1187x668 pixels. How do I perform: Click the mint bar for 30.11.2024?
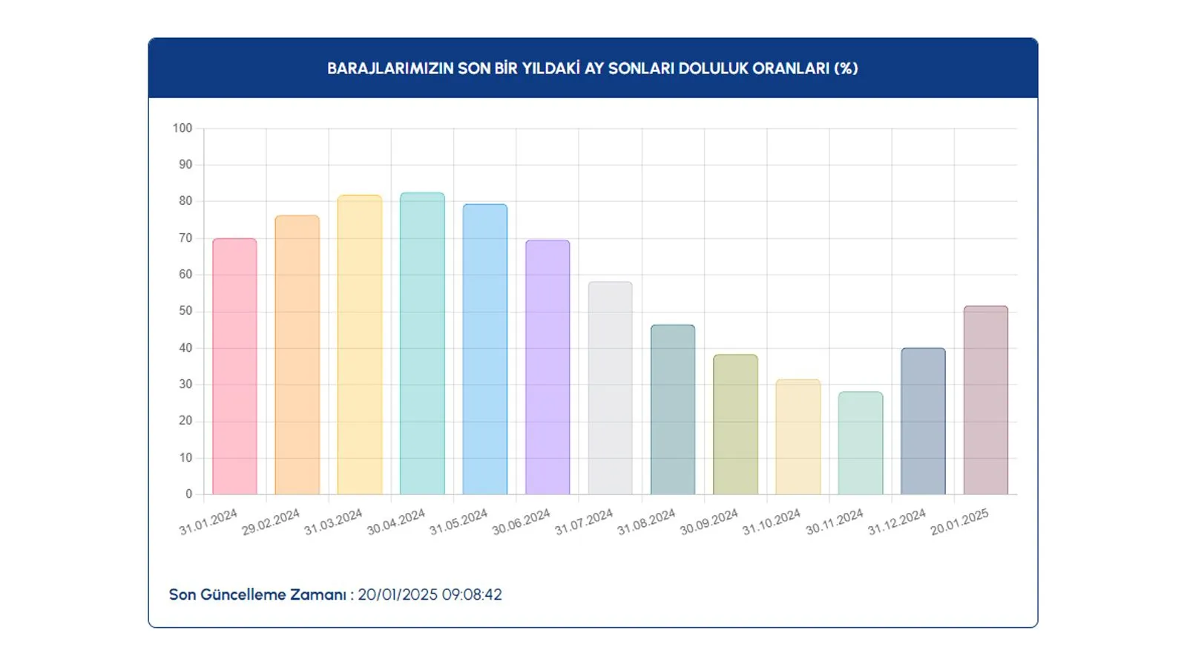[861, 443]
